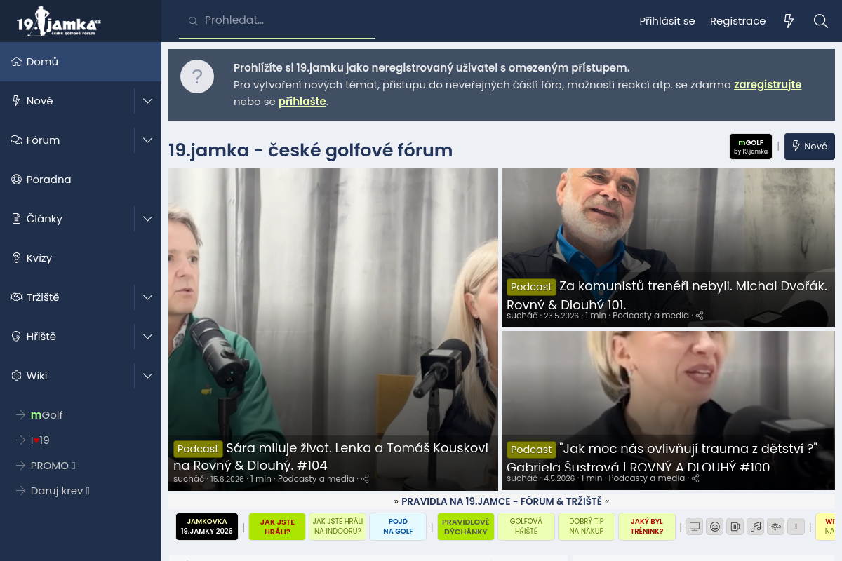Expand the Wiki submenu chevron
Image resolution: width=842 pixels, height=561 pixels.
[147, 376]
